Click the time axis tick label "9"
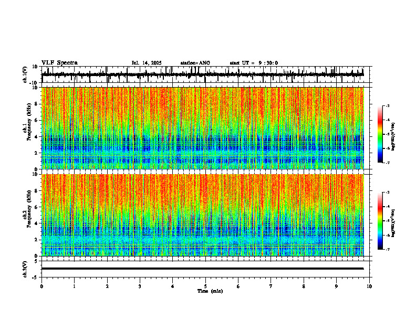Viewport: 416px width, 321px height. point(336,286)
